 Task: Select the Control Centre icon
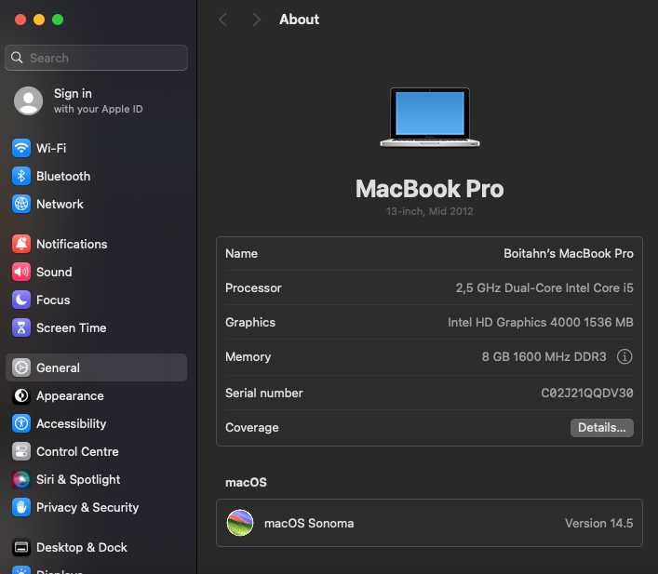21,451
